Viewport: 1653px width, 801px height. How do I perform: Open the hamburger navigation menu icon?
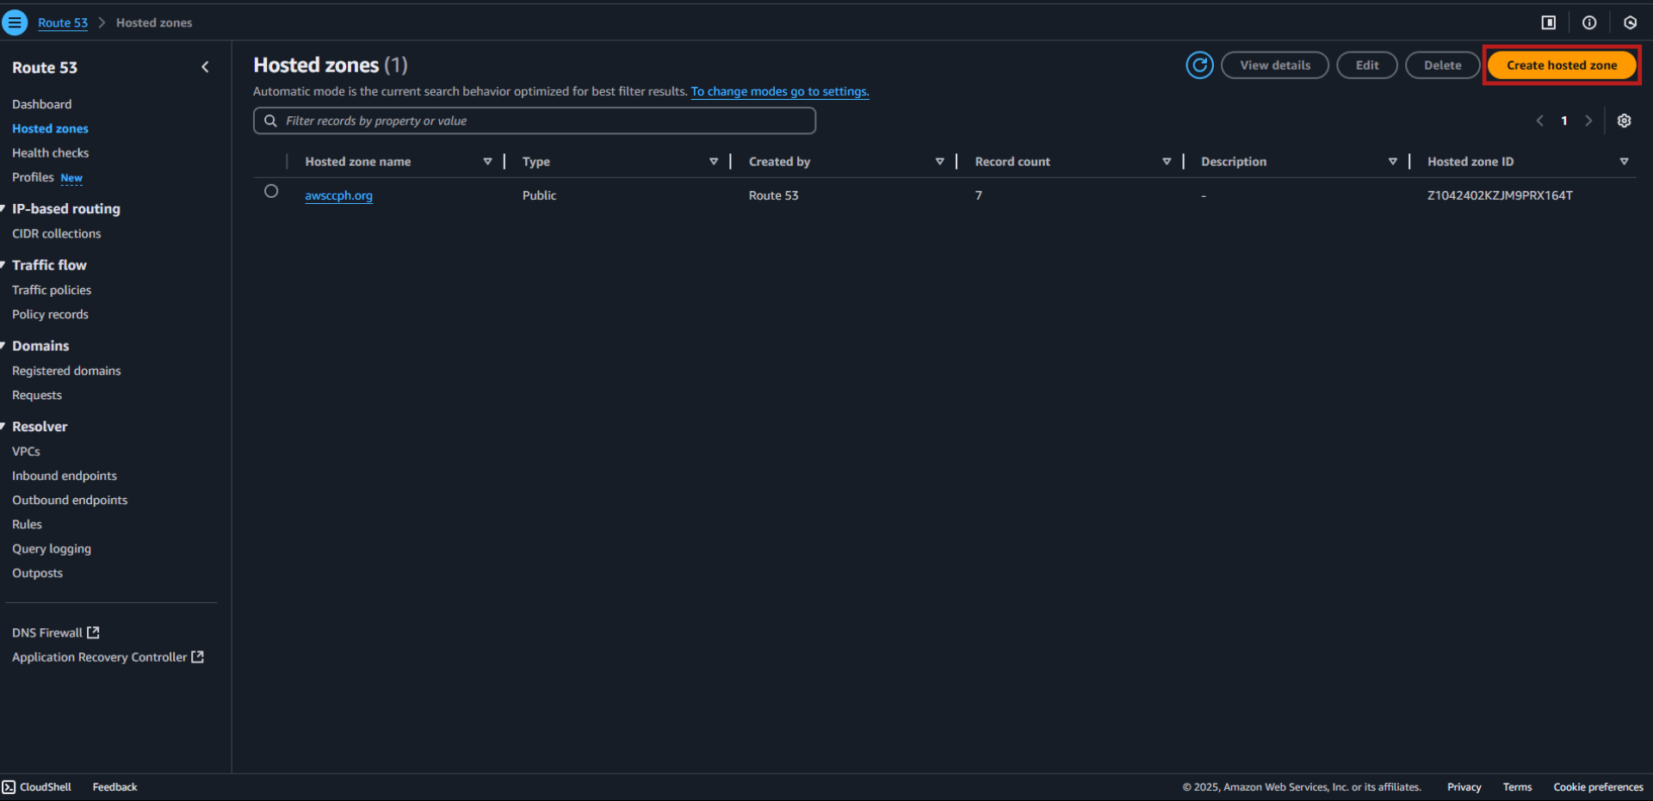(15, 22)
